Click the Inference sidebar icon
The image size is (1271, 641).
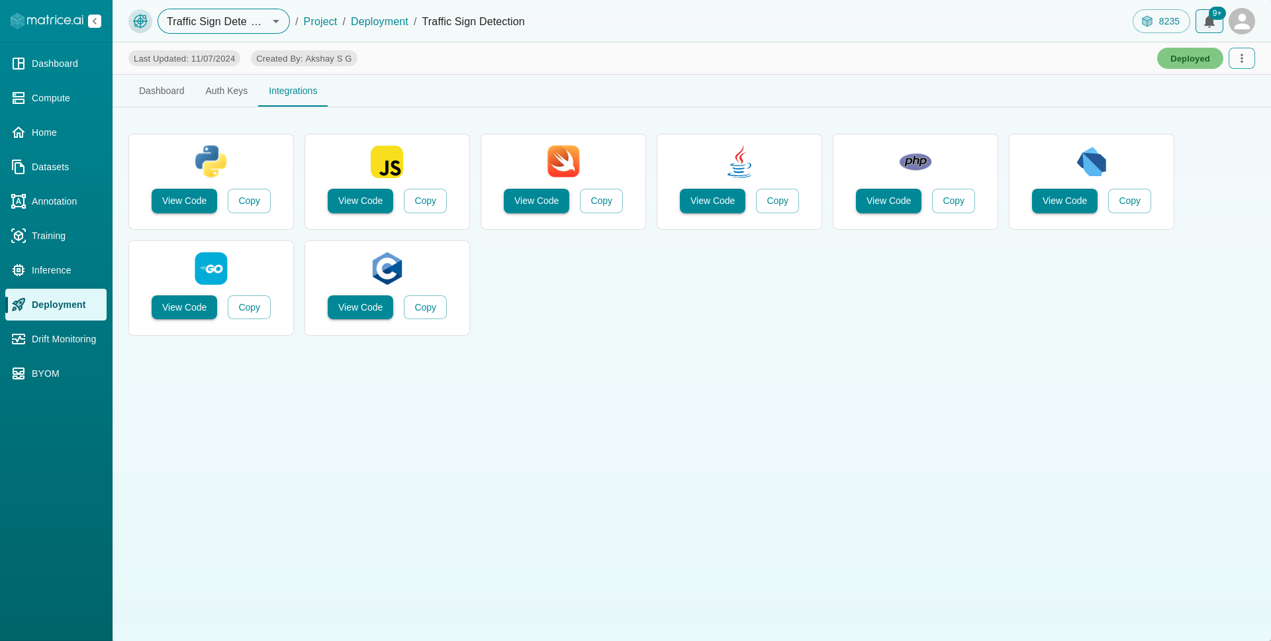click(x=19, y=270)
